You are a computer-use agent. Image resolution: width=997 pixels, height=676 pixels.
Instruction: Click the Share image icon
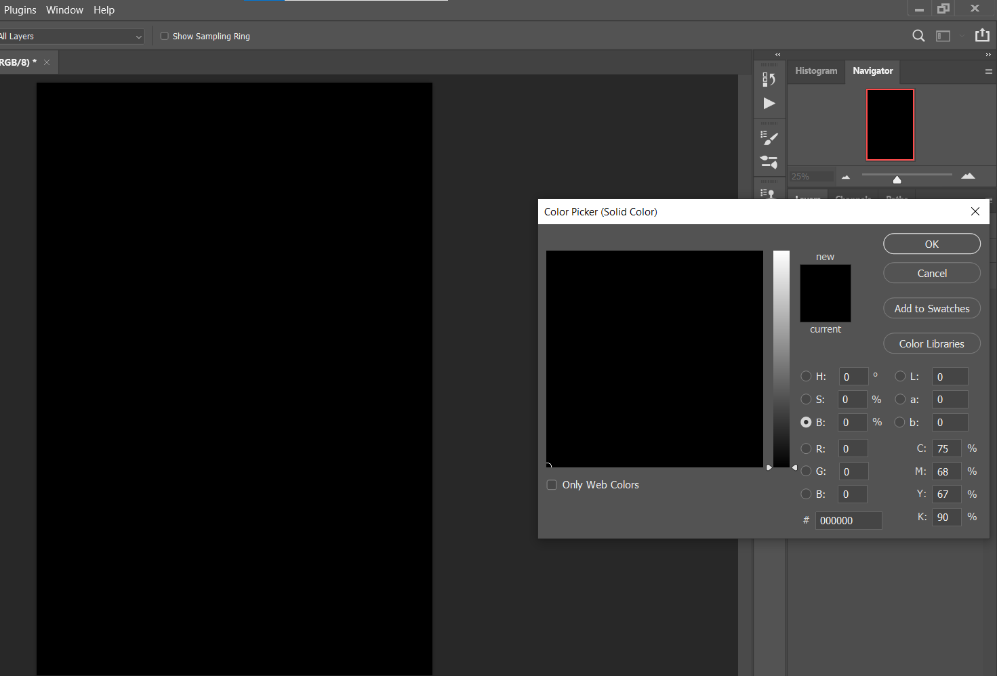point(982,35)
